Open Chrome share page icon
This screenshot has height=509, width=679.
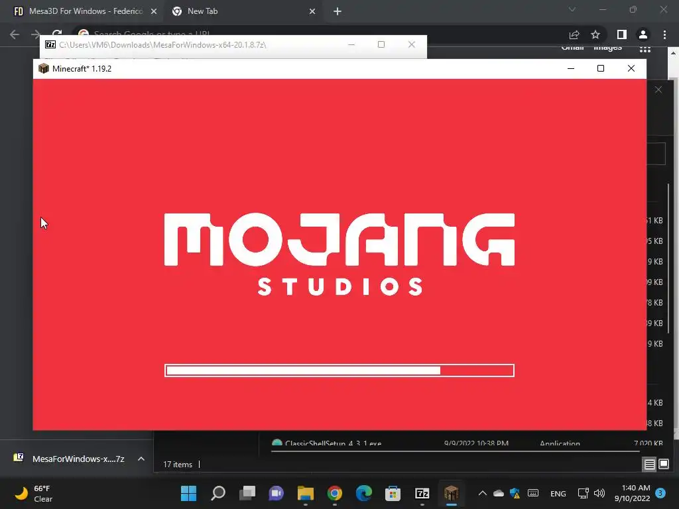(574, 34)
